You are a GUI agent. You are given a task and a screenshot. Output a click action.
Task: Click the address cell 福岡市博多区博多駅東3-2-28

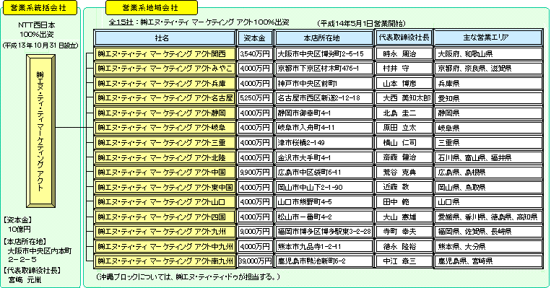pyautogui.click(x=324, y=232)
